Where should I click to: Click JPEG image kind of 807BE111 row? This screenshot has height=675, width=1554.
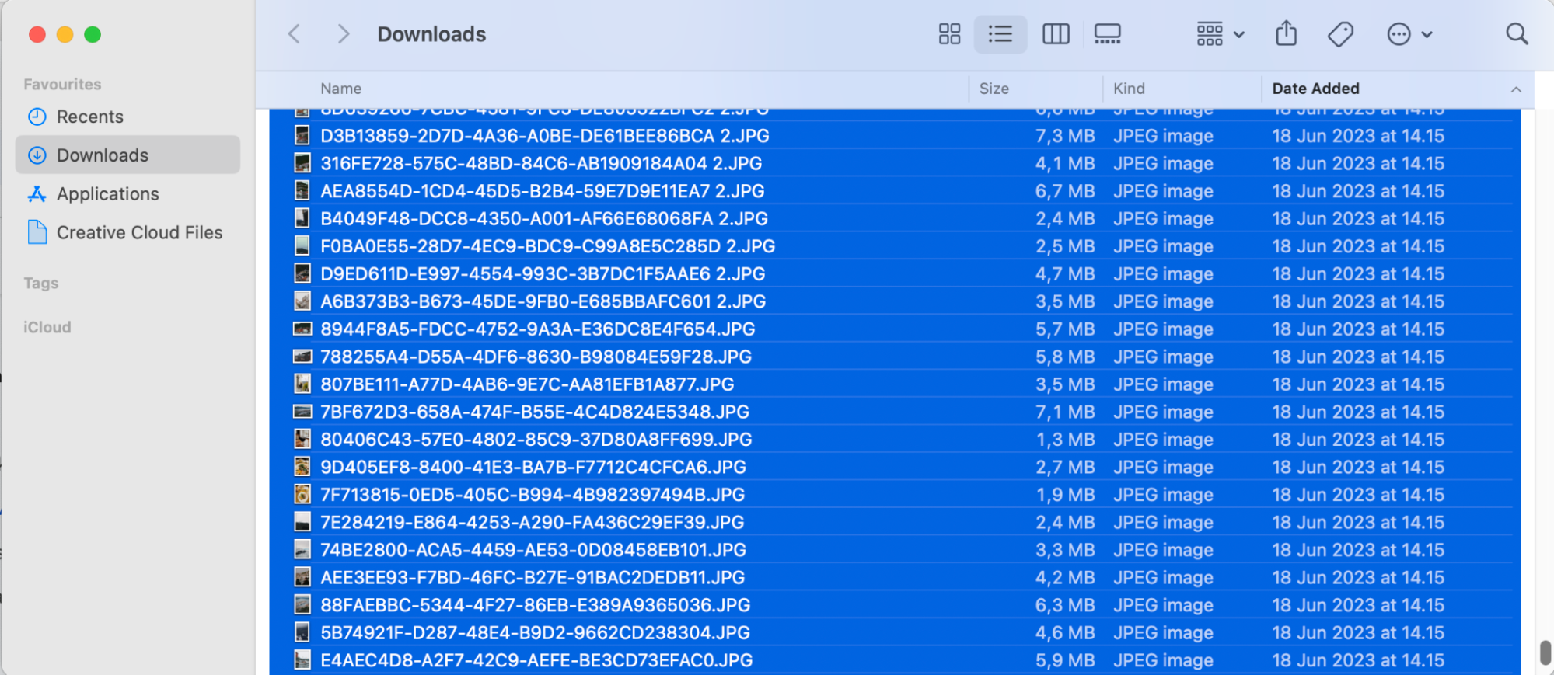(1163, 384)
